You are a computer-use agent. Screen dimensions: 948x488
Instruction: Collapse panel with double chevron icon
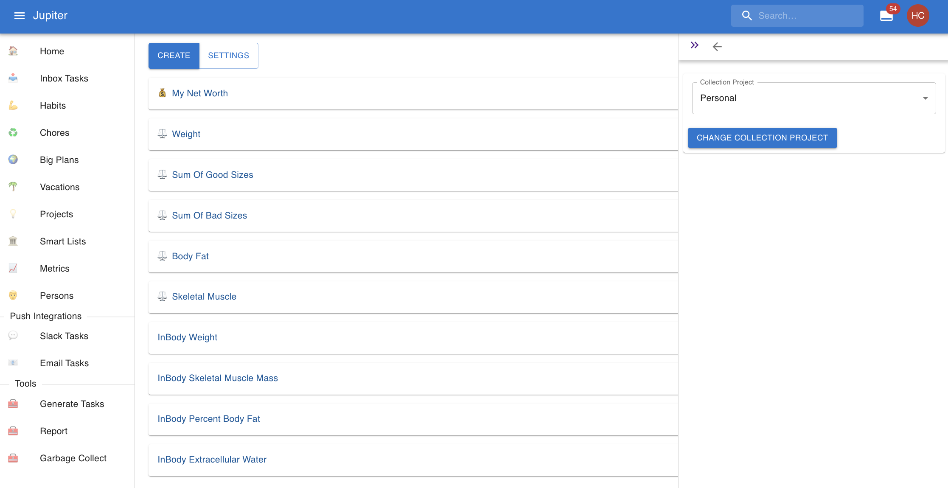[694, 45]
